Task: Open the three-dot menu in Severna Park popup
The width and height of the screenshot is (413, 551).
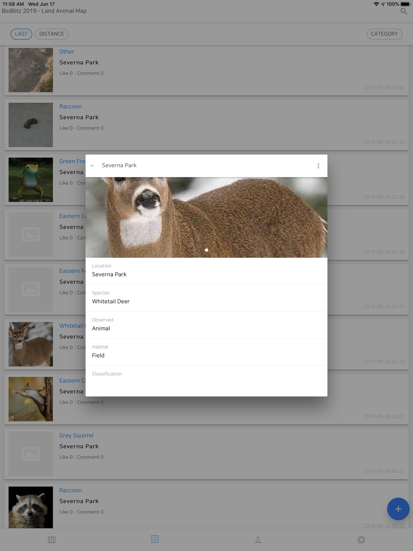Action: (318, 166)
